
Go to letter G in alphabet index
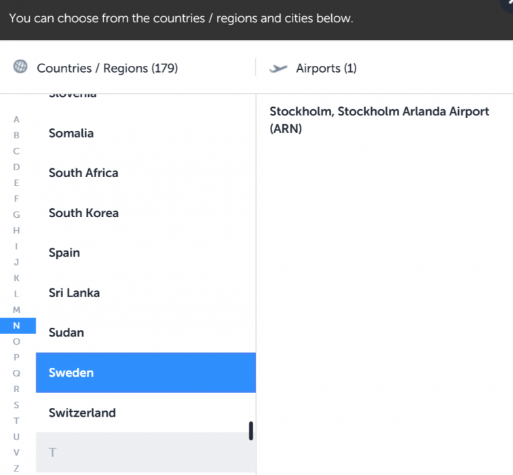coord(16,214)
